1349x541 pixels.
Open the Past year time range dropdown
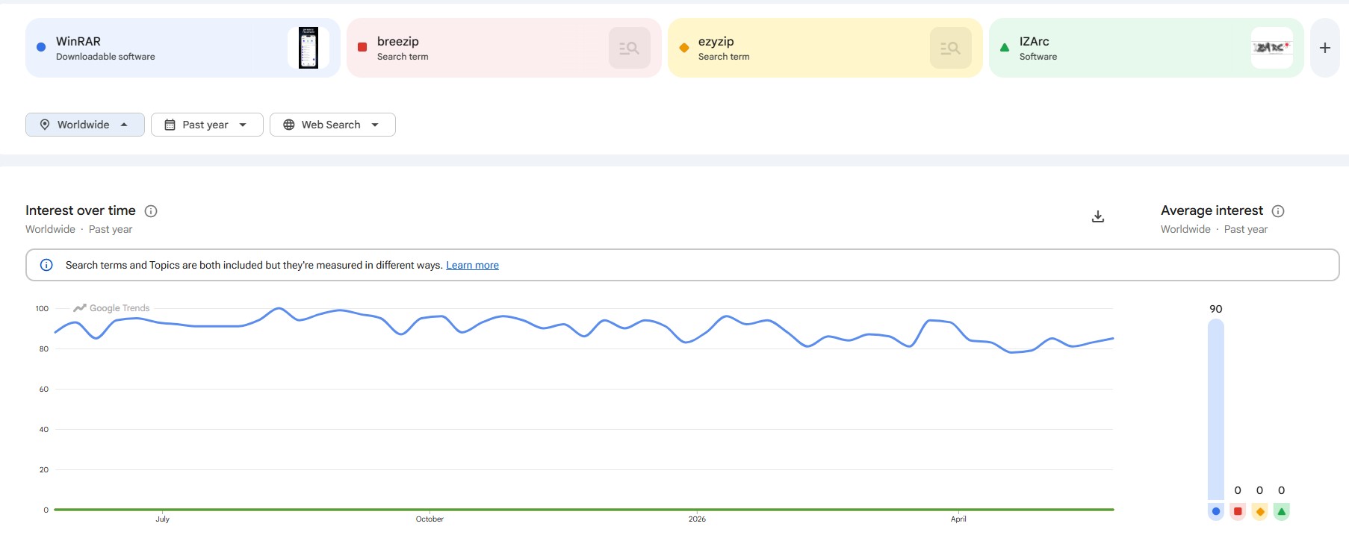[207, 125]
